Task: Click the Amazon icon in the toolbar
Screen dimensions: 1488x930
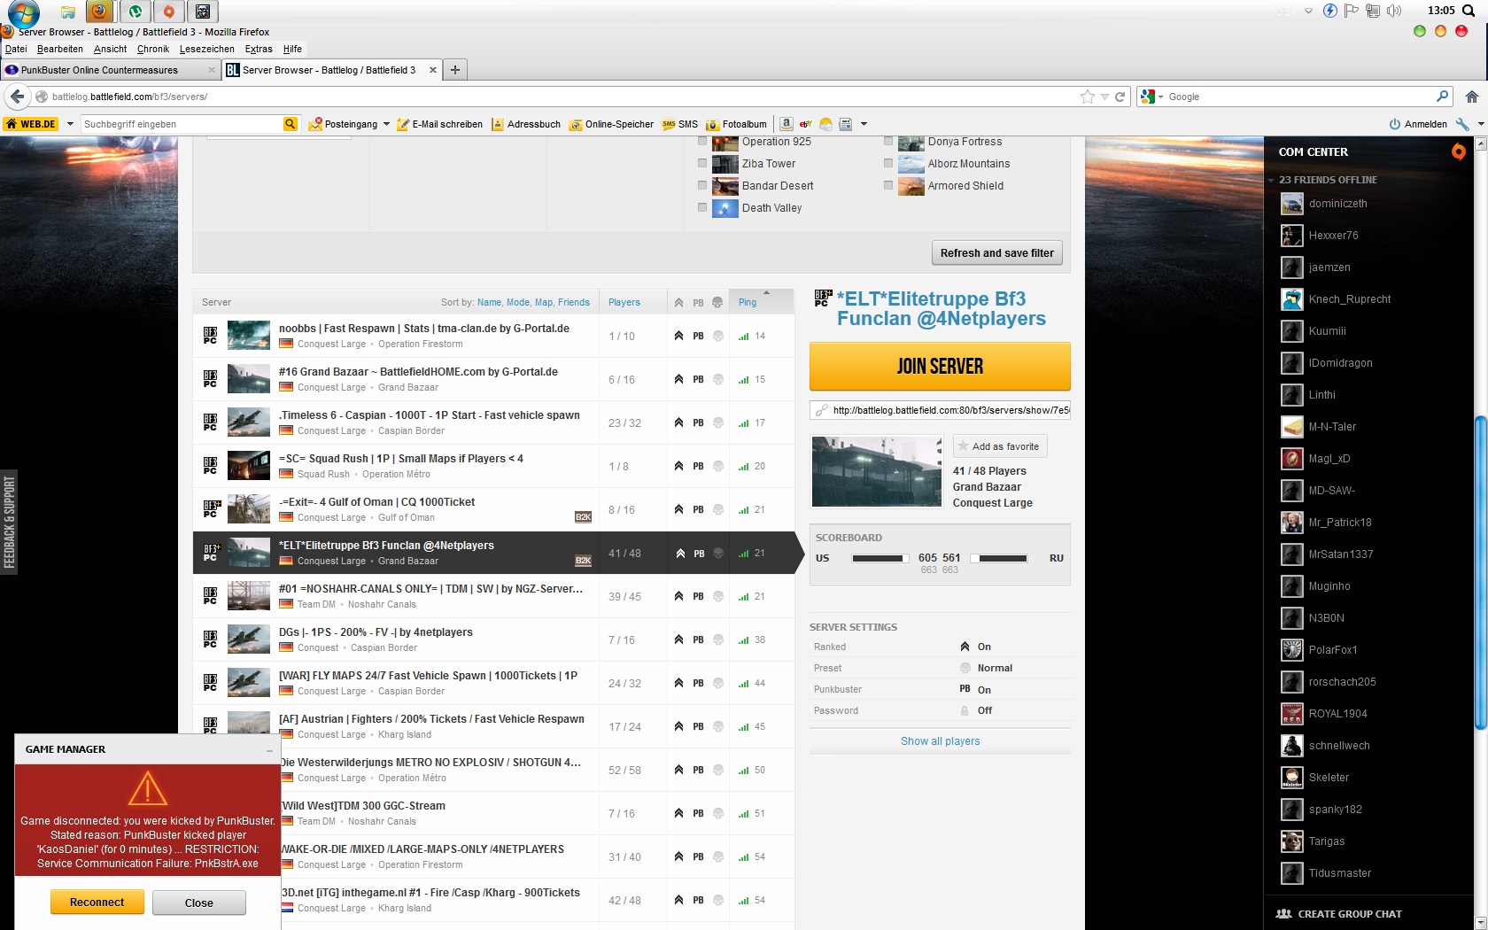Action: [x=786, y=124]
